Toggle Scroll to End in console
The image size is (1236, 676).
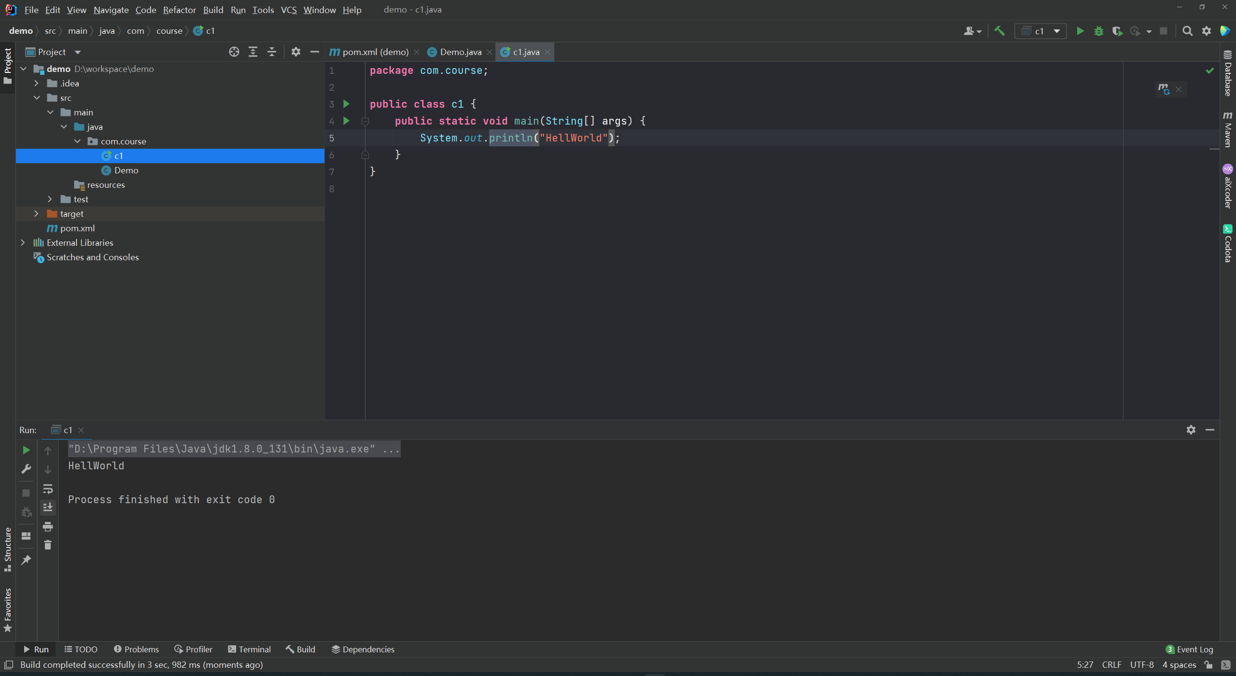click(x=48, y=507)
